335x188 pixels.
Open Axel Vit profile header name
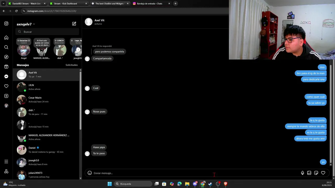tap(99, 20)
